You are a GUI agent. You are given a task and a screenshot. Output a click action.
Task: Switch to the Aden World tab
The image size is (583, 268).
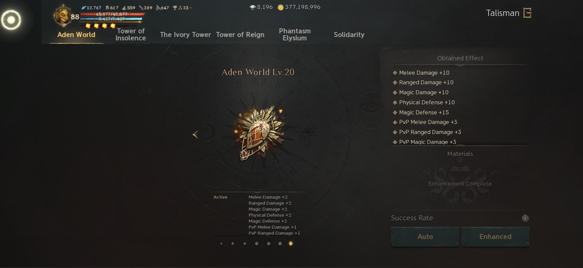76,34
